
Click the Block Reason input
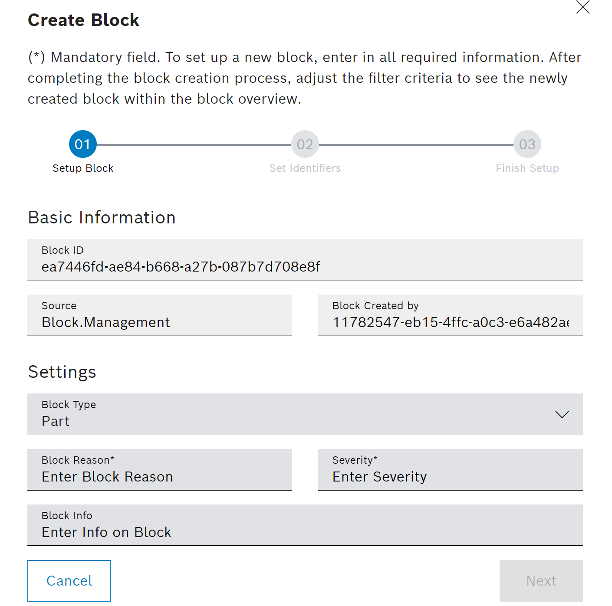coord(159,470)
